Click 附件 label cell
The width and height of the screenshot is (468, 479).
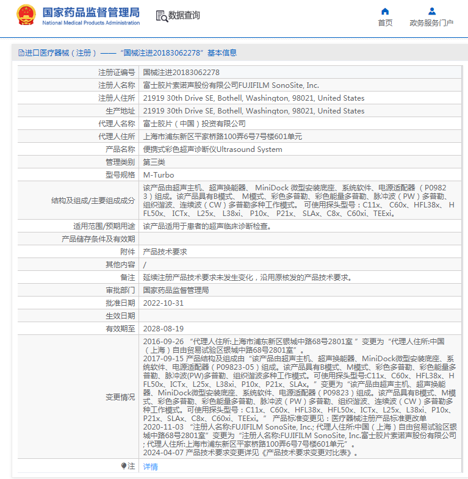click(x=78, y=252)
